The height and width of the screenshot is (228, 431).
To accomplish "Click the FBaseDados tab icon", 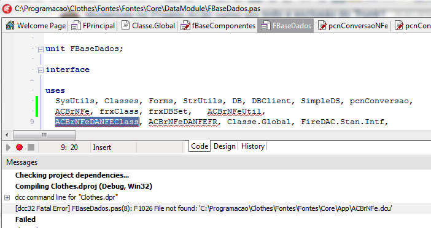I will point(265,26).
